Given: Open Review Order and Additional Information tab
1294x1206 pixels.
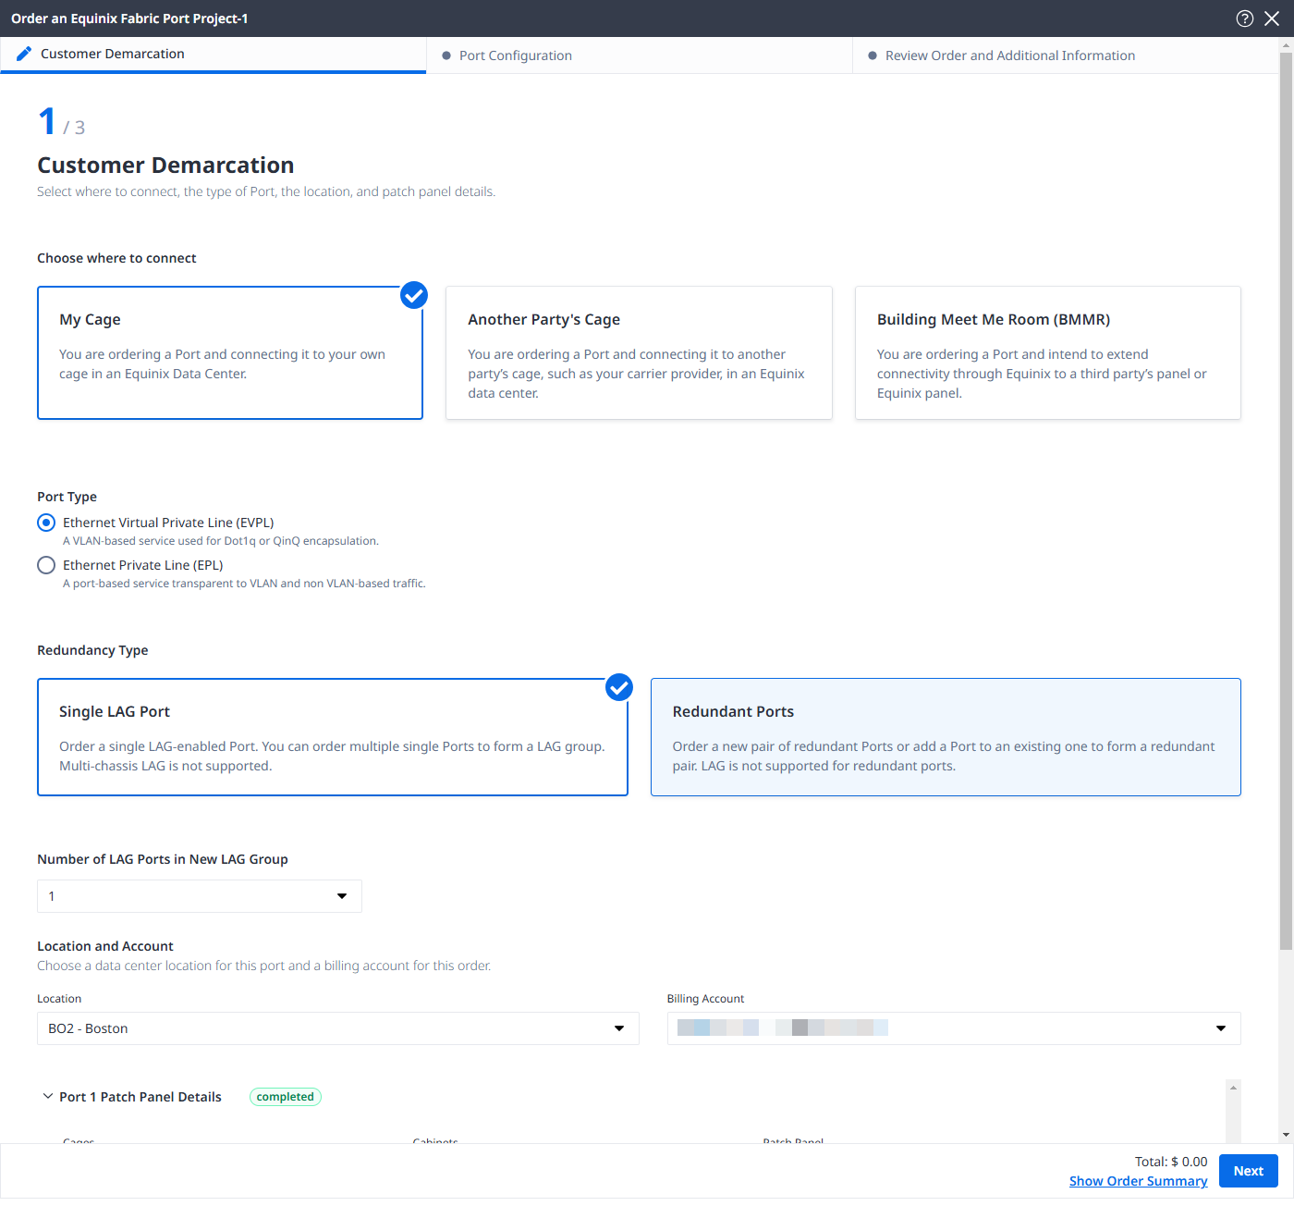Looking at the screenshot, I should (1065, 55).
